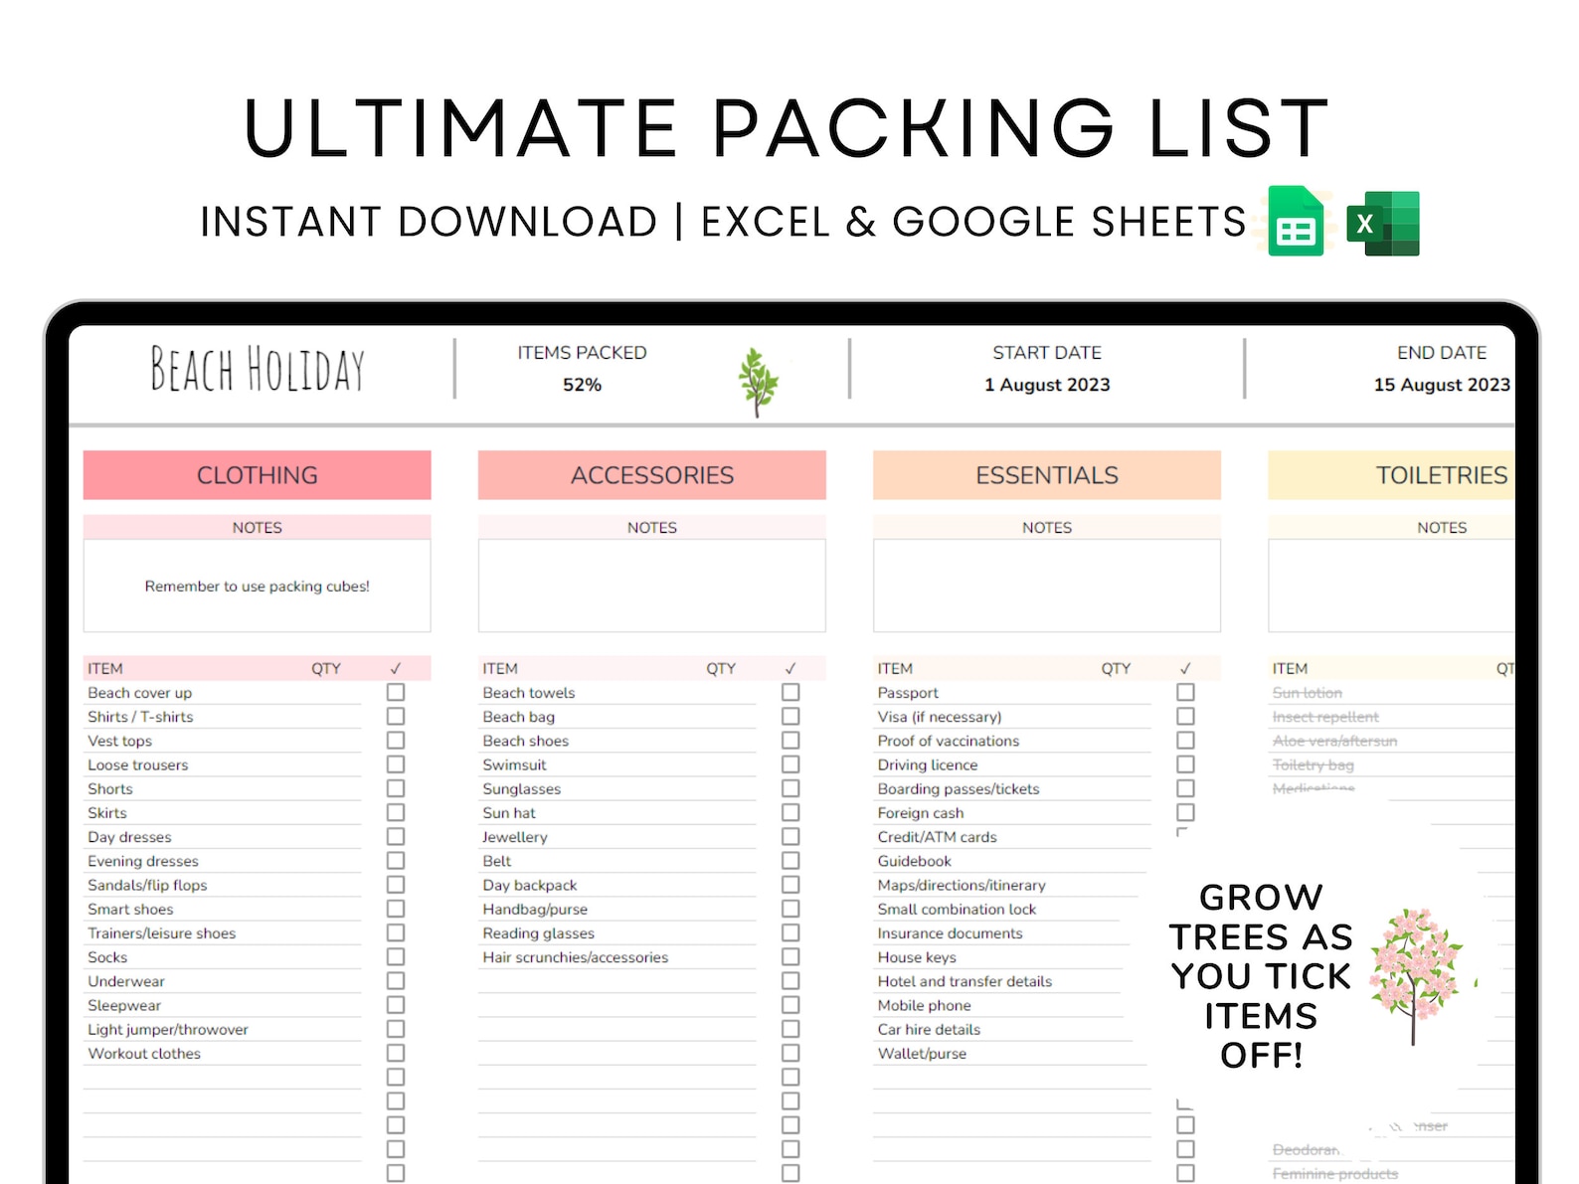This screenshot has height=1184, width=1579.
Task: Select the Trainers/leisure shoes item
Action: (x=161, y=933)
